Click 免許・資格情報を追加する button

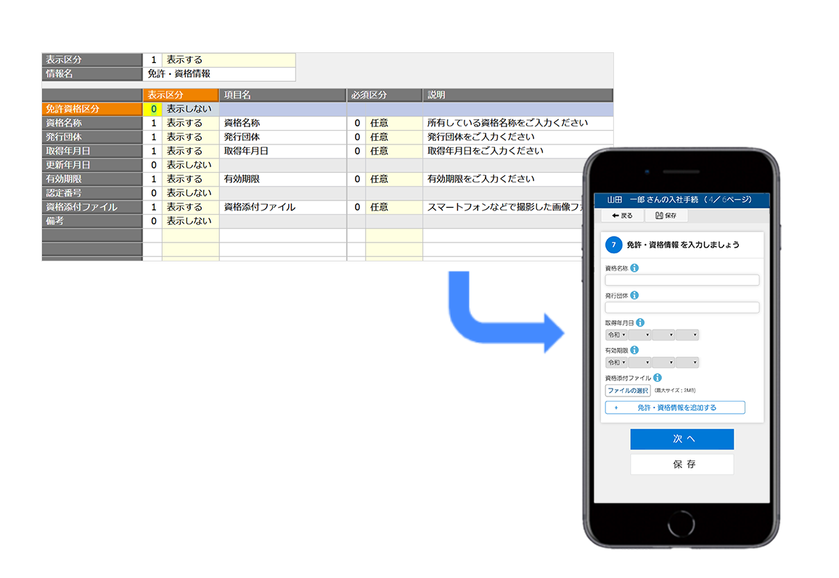(675, 407)
